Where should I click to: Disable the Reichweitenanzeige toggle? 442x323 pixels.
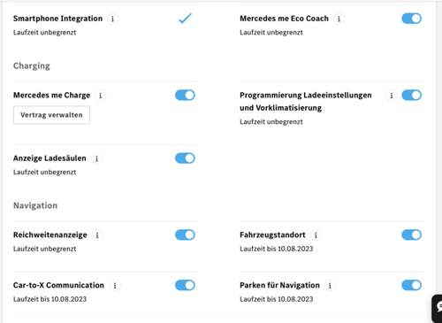(x=185, y=235)
